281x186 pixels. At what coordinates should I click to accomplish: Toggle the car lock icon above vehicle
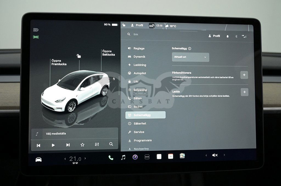[x=79, y=56]
